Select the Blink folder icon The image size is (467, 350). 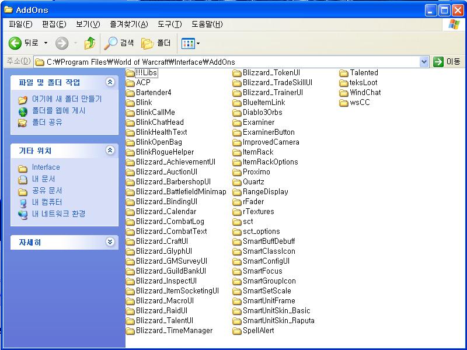(130, 103)
